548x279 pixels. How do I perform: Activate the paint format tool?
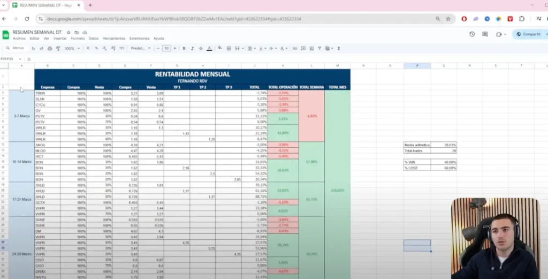click(x=58, y=49)
